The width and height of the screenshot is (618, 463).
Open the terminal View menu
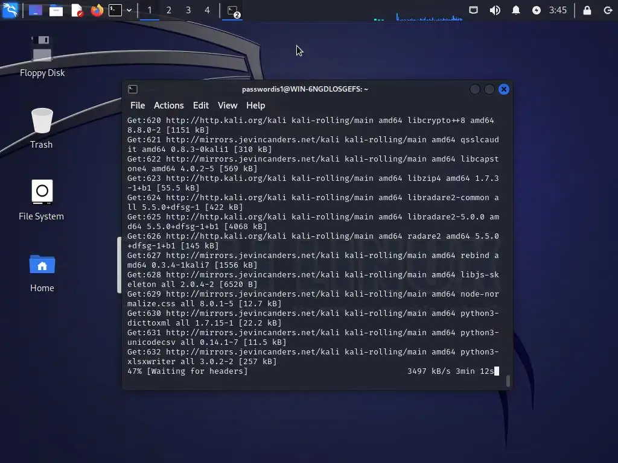pyautogui.click(x=228, y=106)
